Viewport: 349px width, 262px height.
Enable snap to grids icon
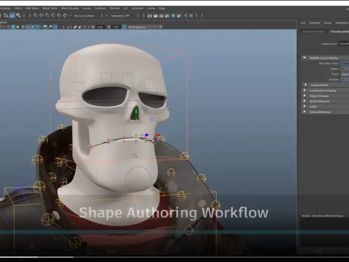(x=35, y=15)
